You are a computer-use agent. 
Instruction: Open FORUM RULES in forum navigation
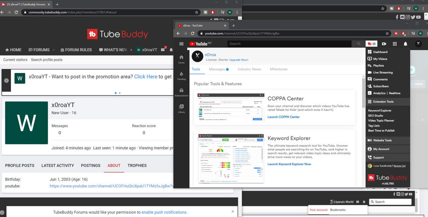(x=76, y=50)
